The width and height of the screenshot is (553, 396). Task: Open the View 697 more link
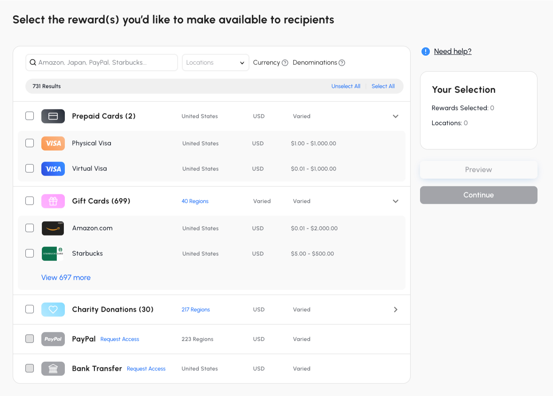click(x=66, y=278)
